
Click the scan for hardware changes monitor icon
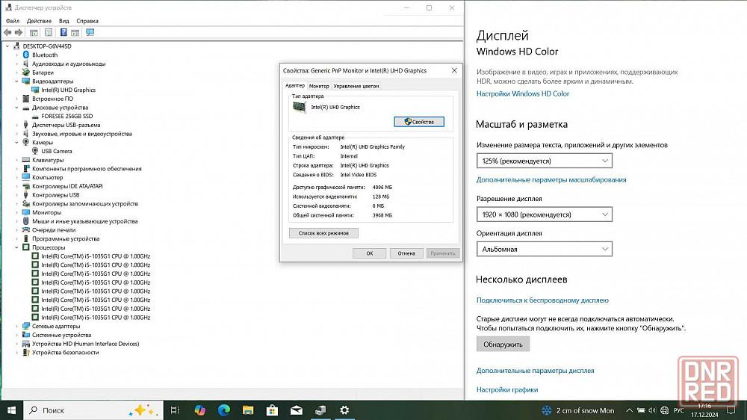coord(90,32)
